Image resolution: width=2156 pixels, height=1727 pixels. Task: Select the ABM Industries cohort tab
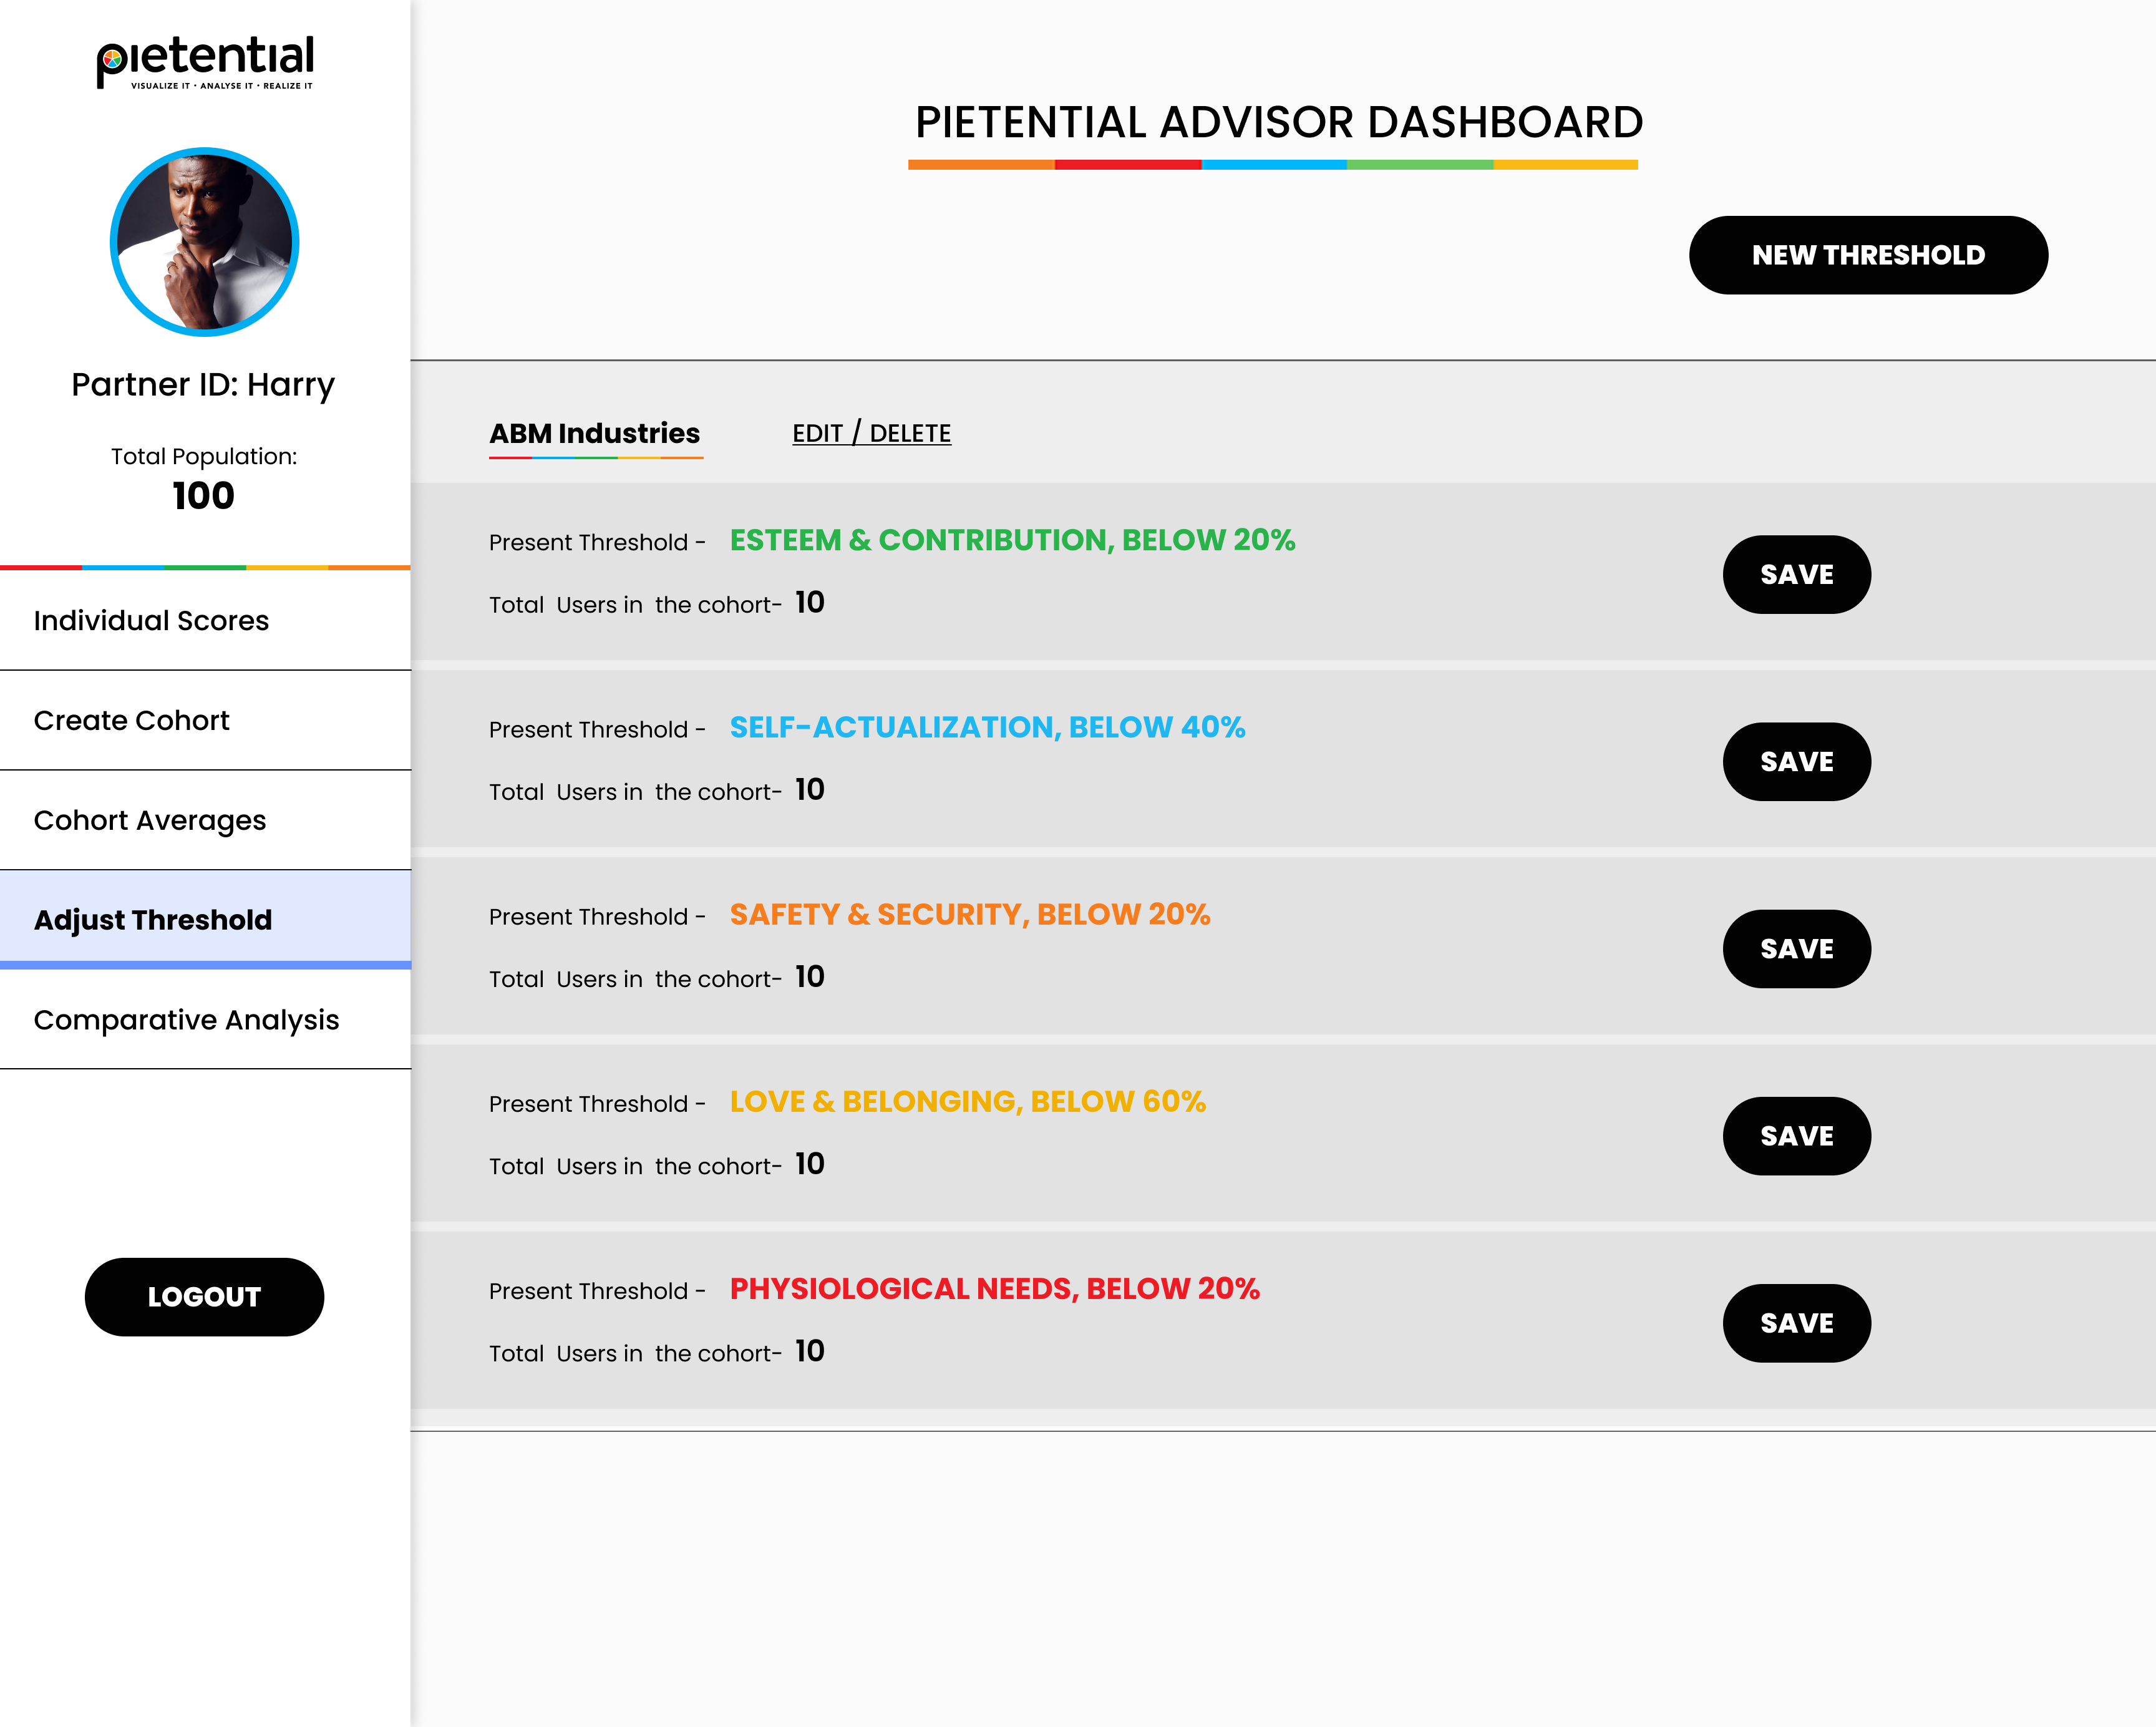(594, 433)
